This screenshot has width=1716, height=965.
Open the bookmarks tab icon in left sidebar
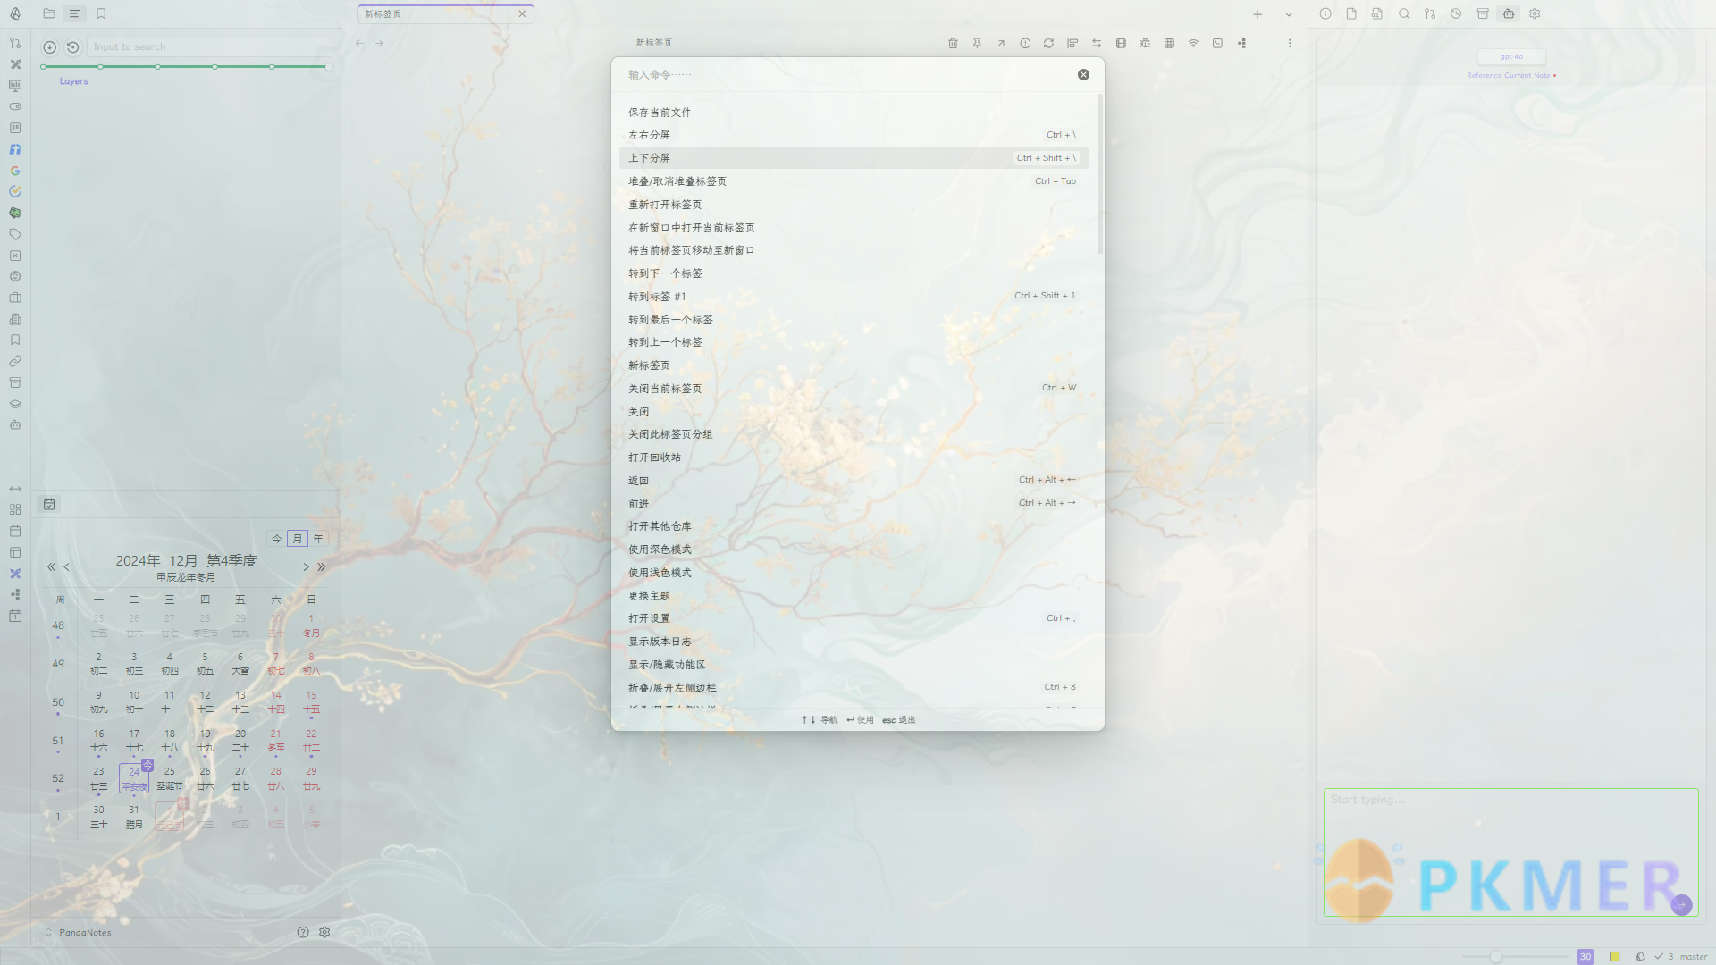pos(101,13)
